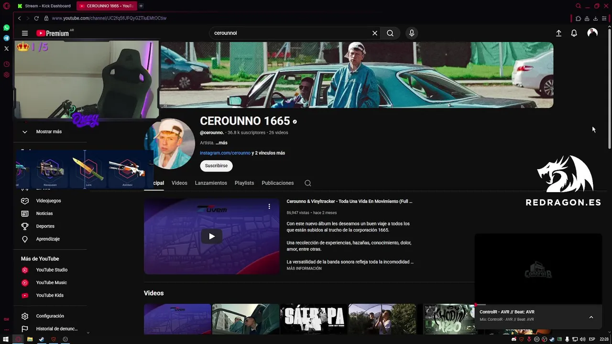
Task: Open the first purple video thumbnail in Videos row
Action: click(177, 319)
